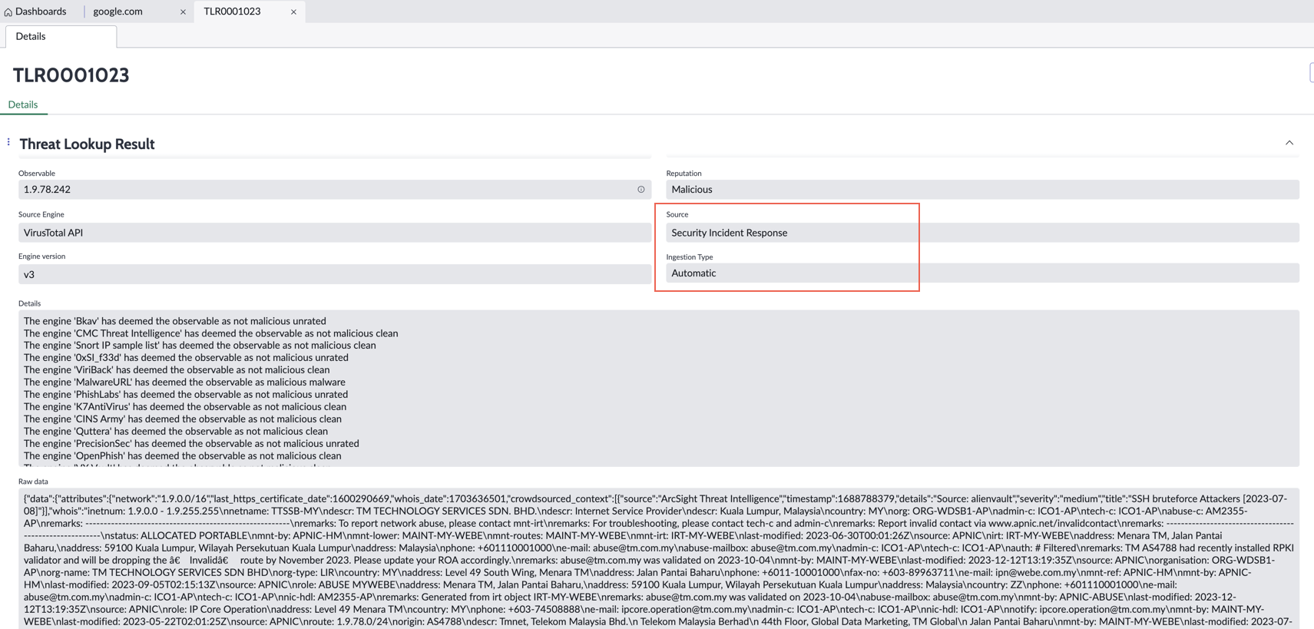Click the Raw data text area
Image resolution: width=1314 pixels, height=629 pixels.
click(659, 559)
